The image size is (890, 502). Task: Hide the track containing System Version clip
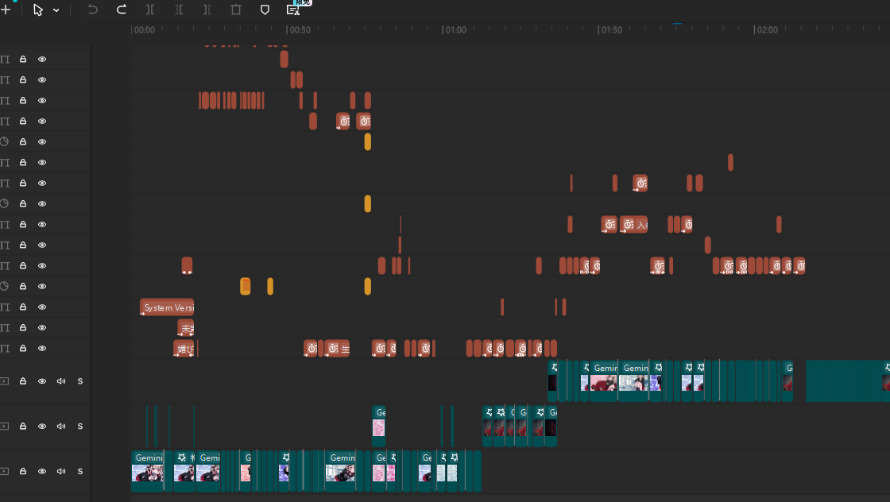tap(42, 307)
